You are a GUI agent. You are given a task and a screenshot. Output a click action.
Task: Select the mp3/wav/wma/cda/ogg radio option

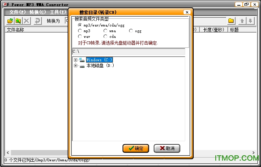pyautogui.click(x=80, y=25)
